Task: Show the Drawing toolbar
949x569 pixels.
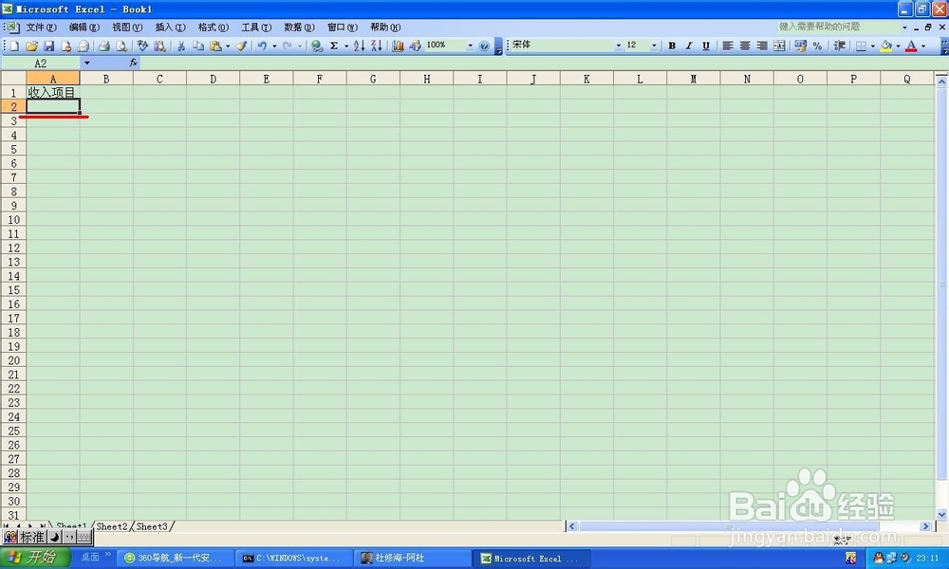Action: pyautogui.click(x=415, y=46)
